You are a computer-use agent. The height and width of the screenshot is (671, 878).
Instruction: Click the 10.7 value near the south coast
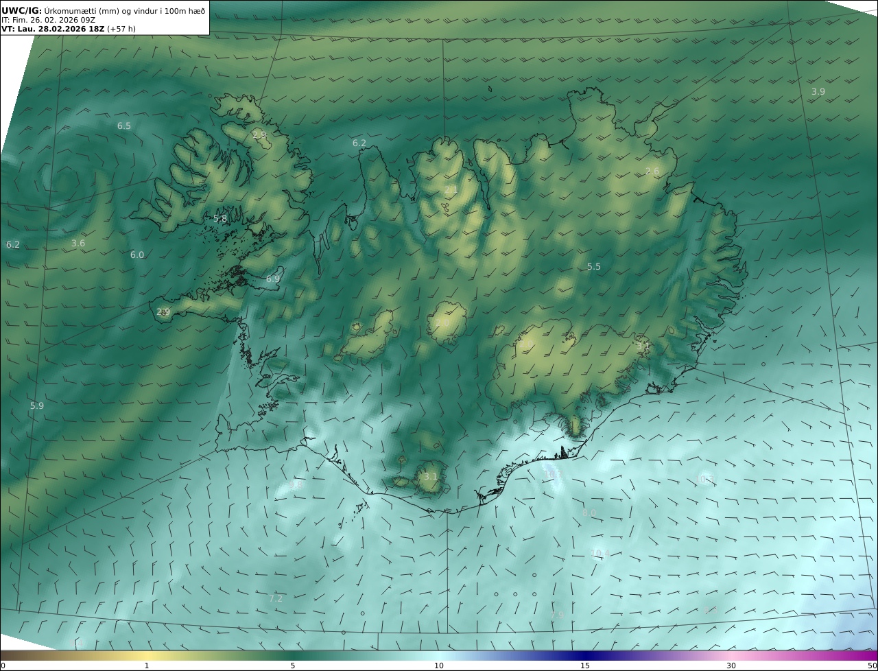pos(552,475)
